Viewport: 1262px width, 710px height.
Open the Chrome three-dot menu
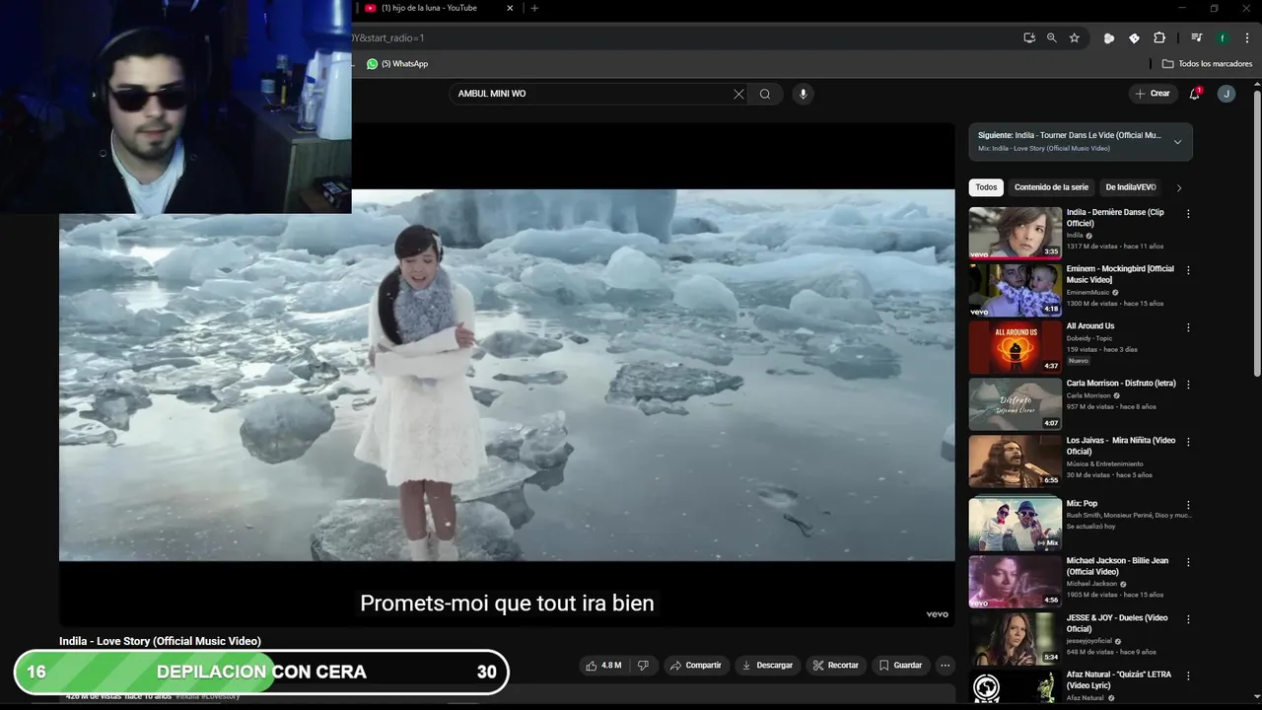pyautogui.click(x=1247, y=37)
